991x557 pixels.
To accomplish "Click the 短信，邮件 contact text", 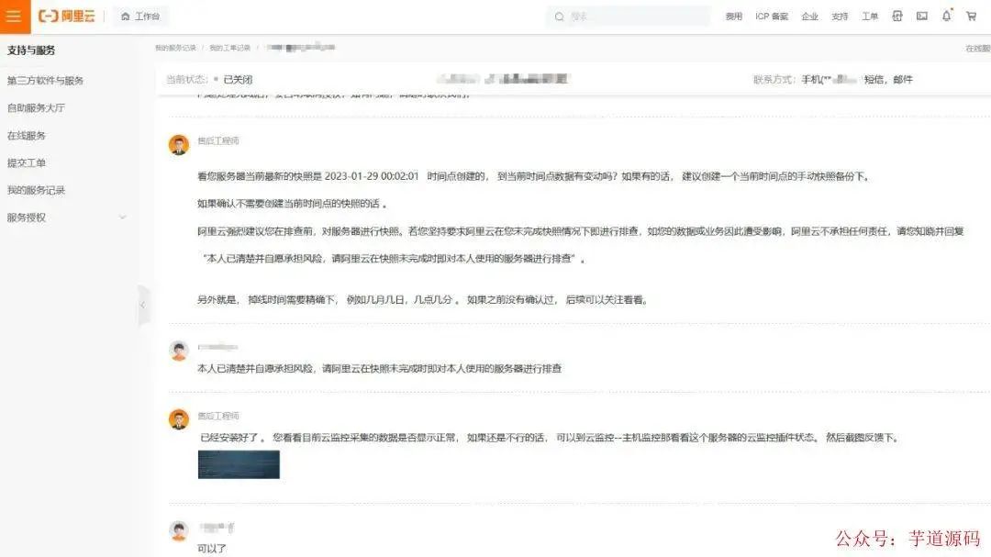I will (x=888, y=80).
